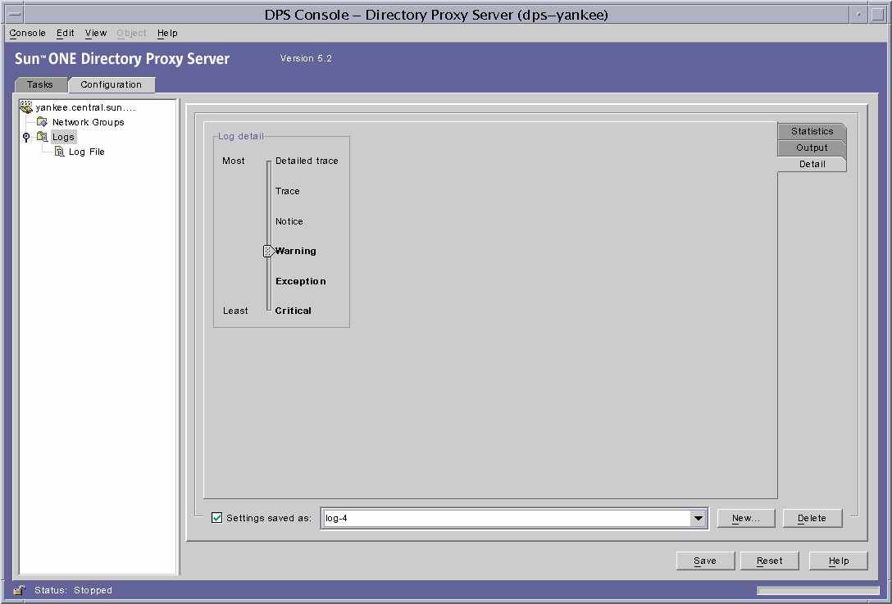Click the status bar lock icon
892x604 pixels.
[20, 590]
